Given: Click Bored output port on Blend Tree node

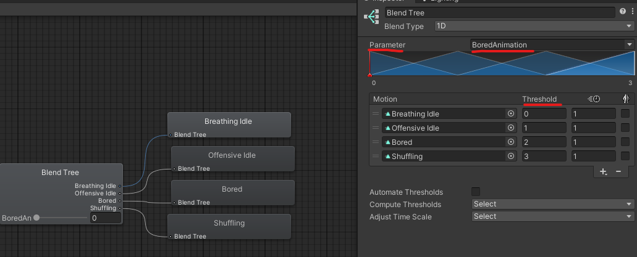Looking at the screenshot, I should click(x=119, y=201).
